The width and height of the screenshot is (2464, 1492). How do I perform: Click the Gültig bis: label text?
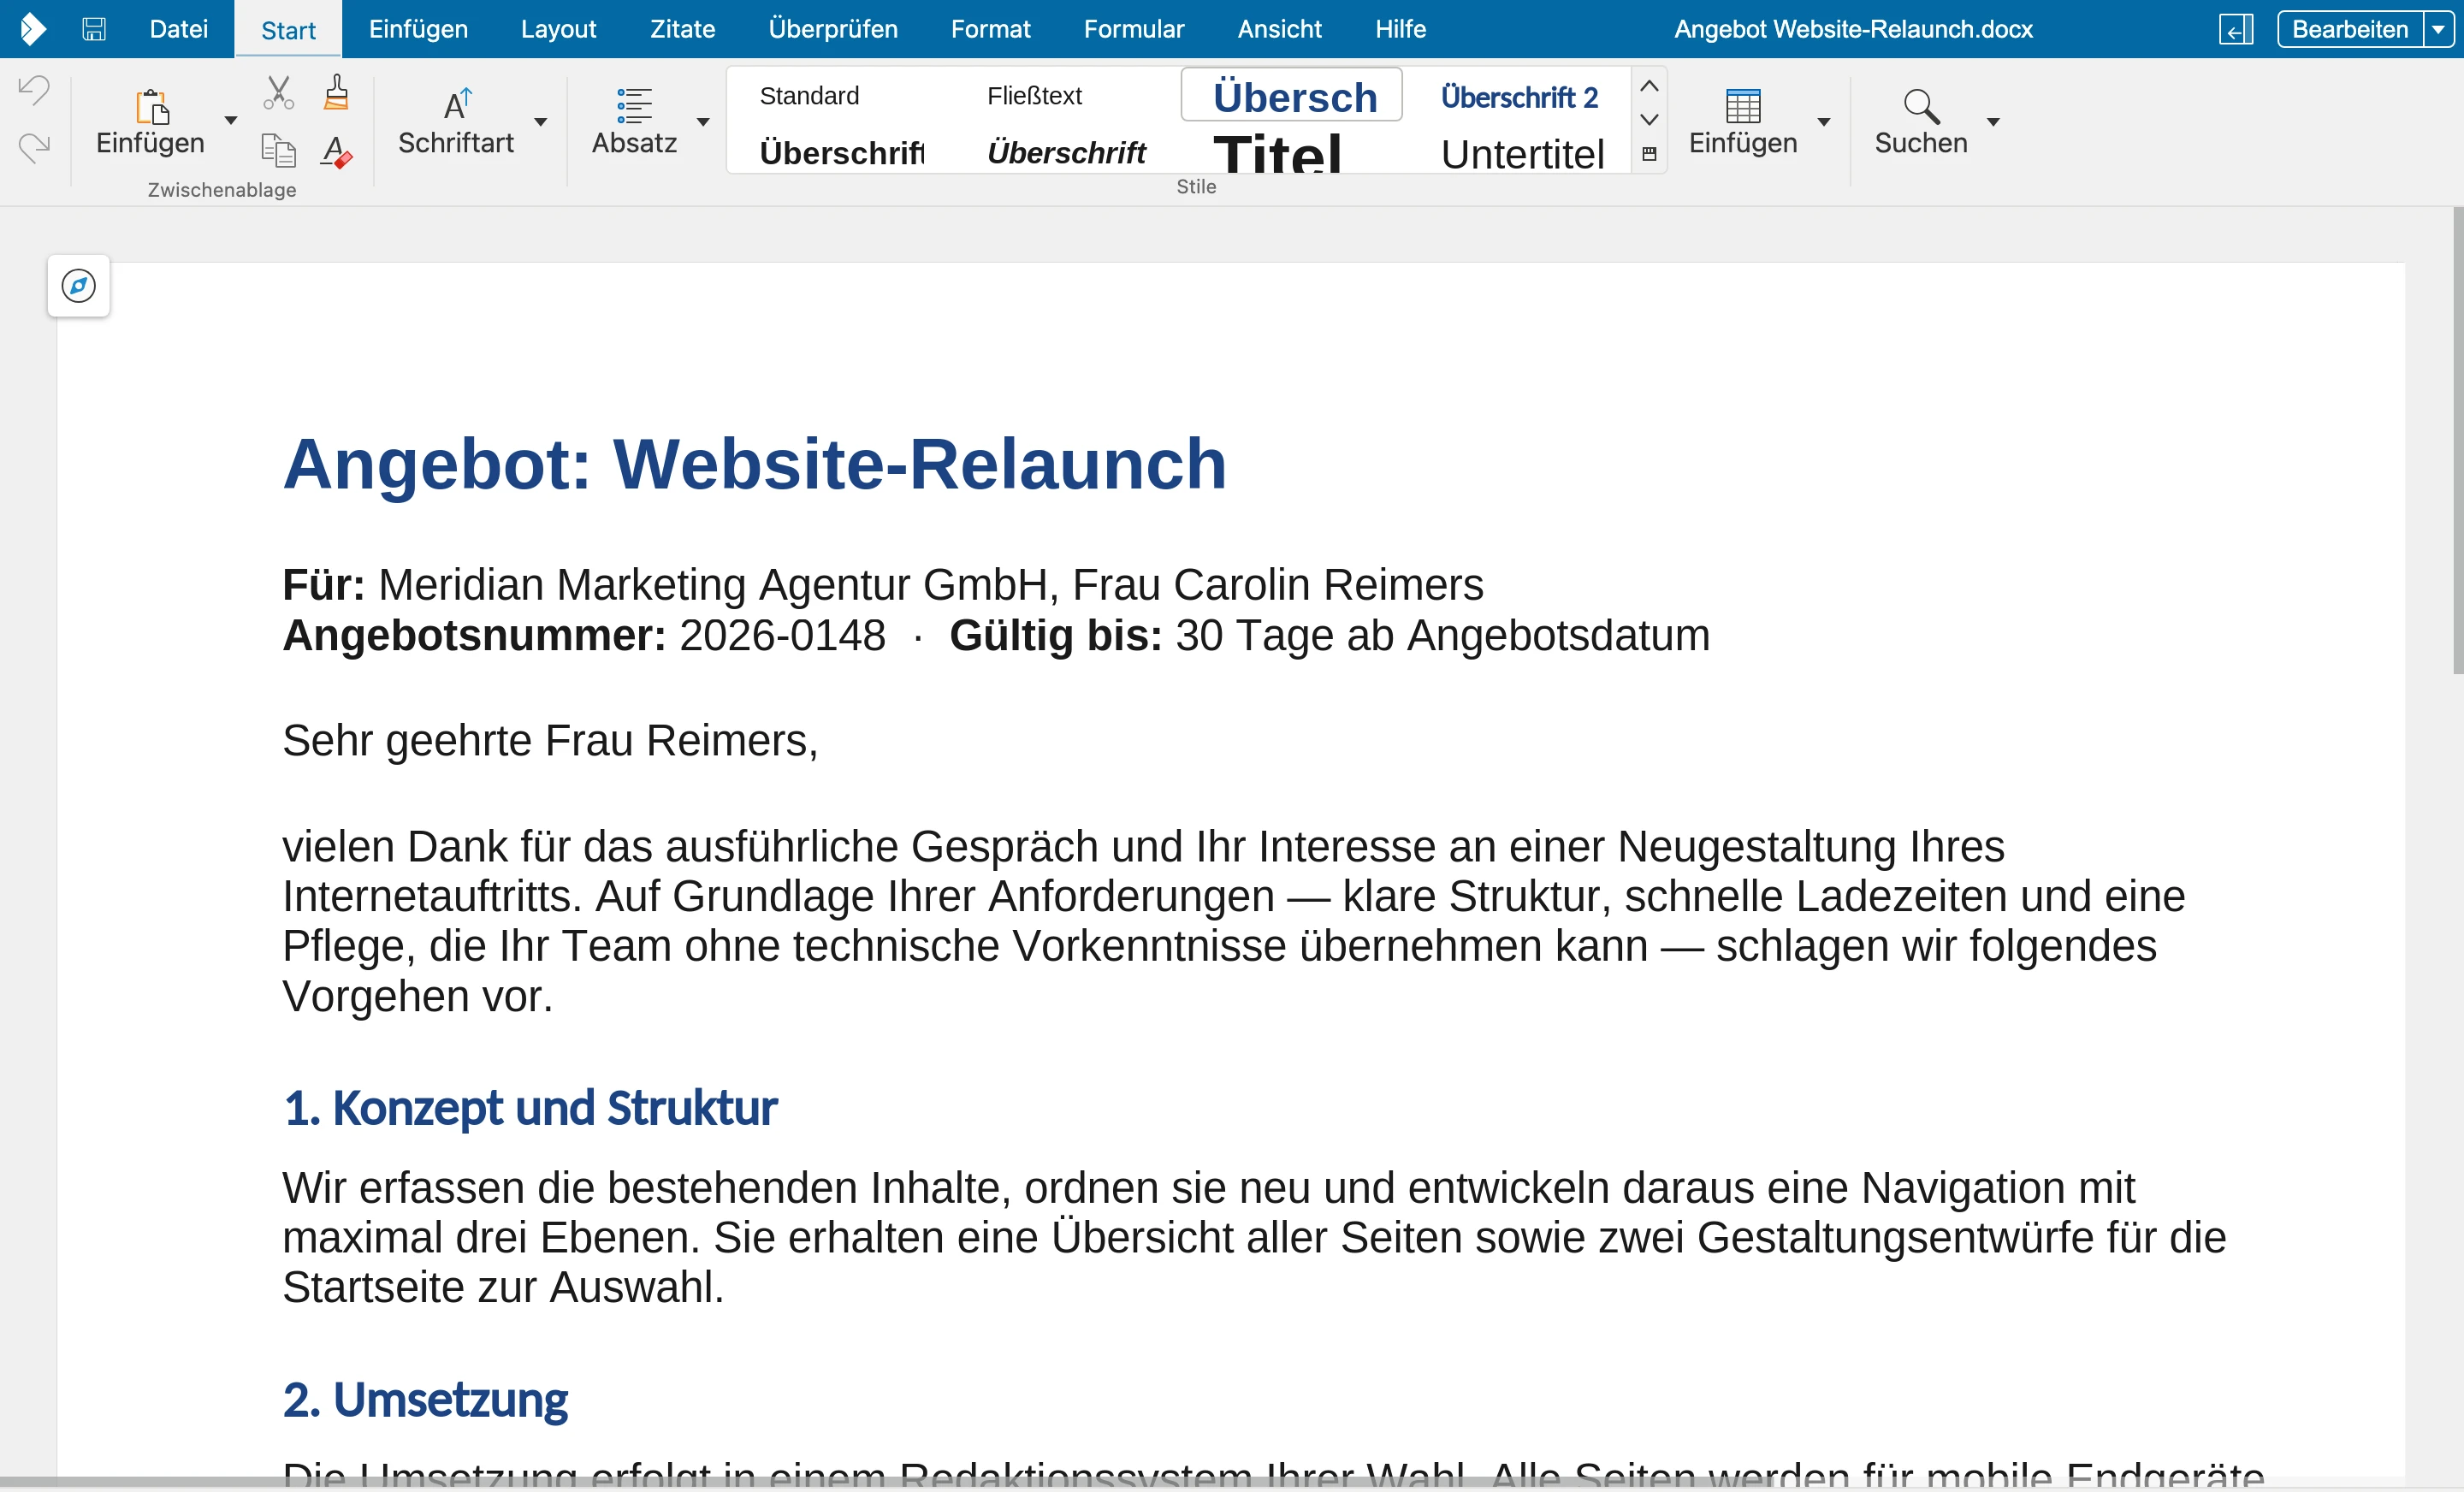coord(1055,636)
